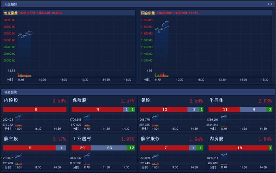Click the green segment showing 2 in 半导体
The image size is (276, 173).
[x=269, y=110]
